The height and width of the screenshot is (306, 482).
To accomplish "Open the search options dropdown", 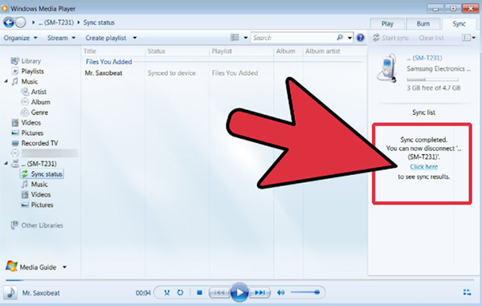I will pyautogui.click(x=349, y=38).
